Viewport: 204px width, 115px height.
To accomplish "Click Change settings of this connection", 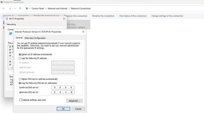I will 167,16.
